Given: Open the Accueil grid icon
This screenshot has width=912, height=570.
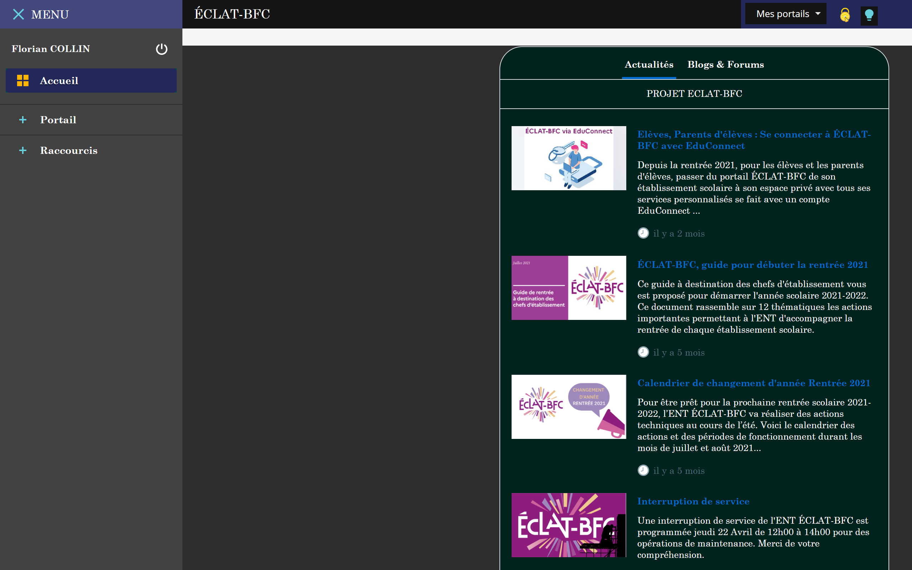Looking at the screenshot, I should (x=22, y=80).
